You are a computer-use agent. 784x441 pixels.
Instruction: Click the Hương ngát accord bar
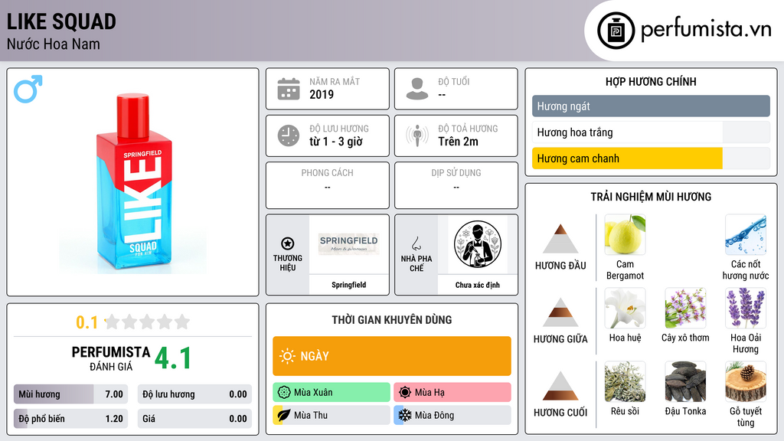tap(651, 106)
